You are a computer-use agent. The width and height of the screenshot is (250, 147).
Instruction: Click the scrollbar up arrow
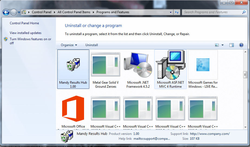coord(245,52)
